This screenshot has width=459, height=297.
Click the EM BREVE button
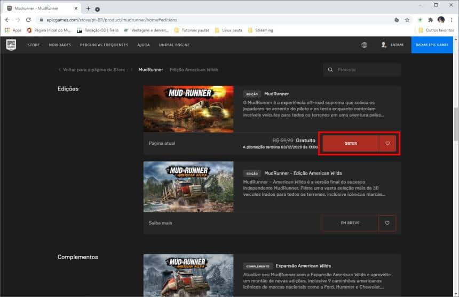(350, 223)
